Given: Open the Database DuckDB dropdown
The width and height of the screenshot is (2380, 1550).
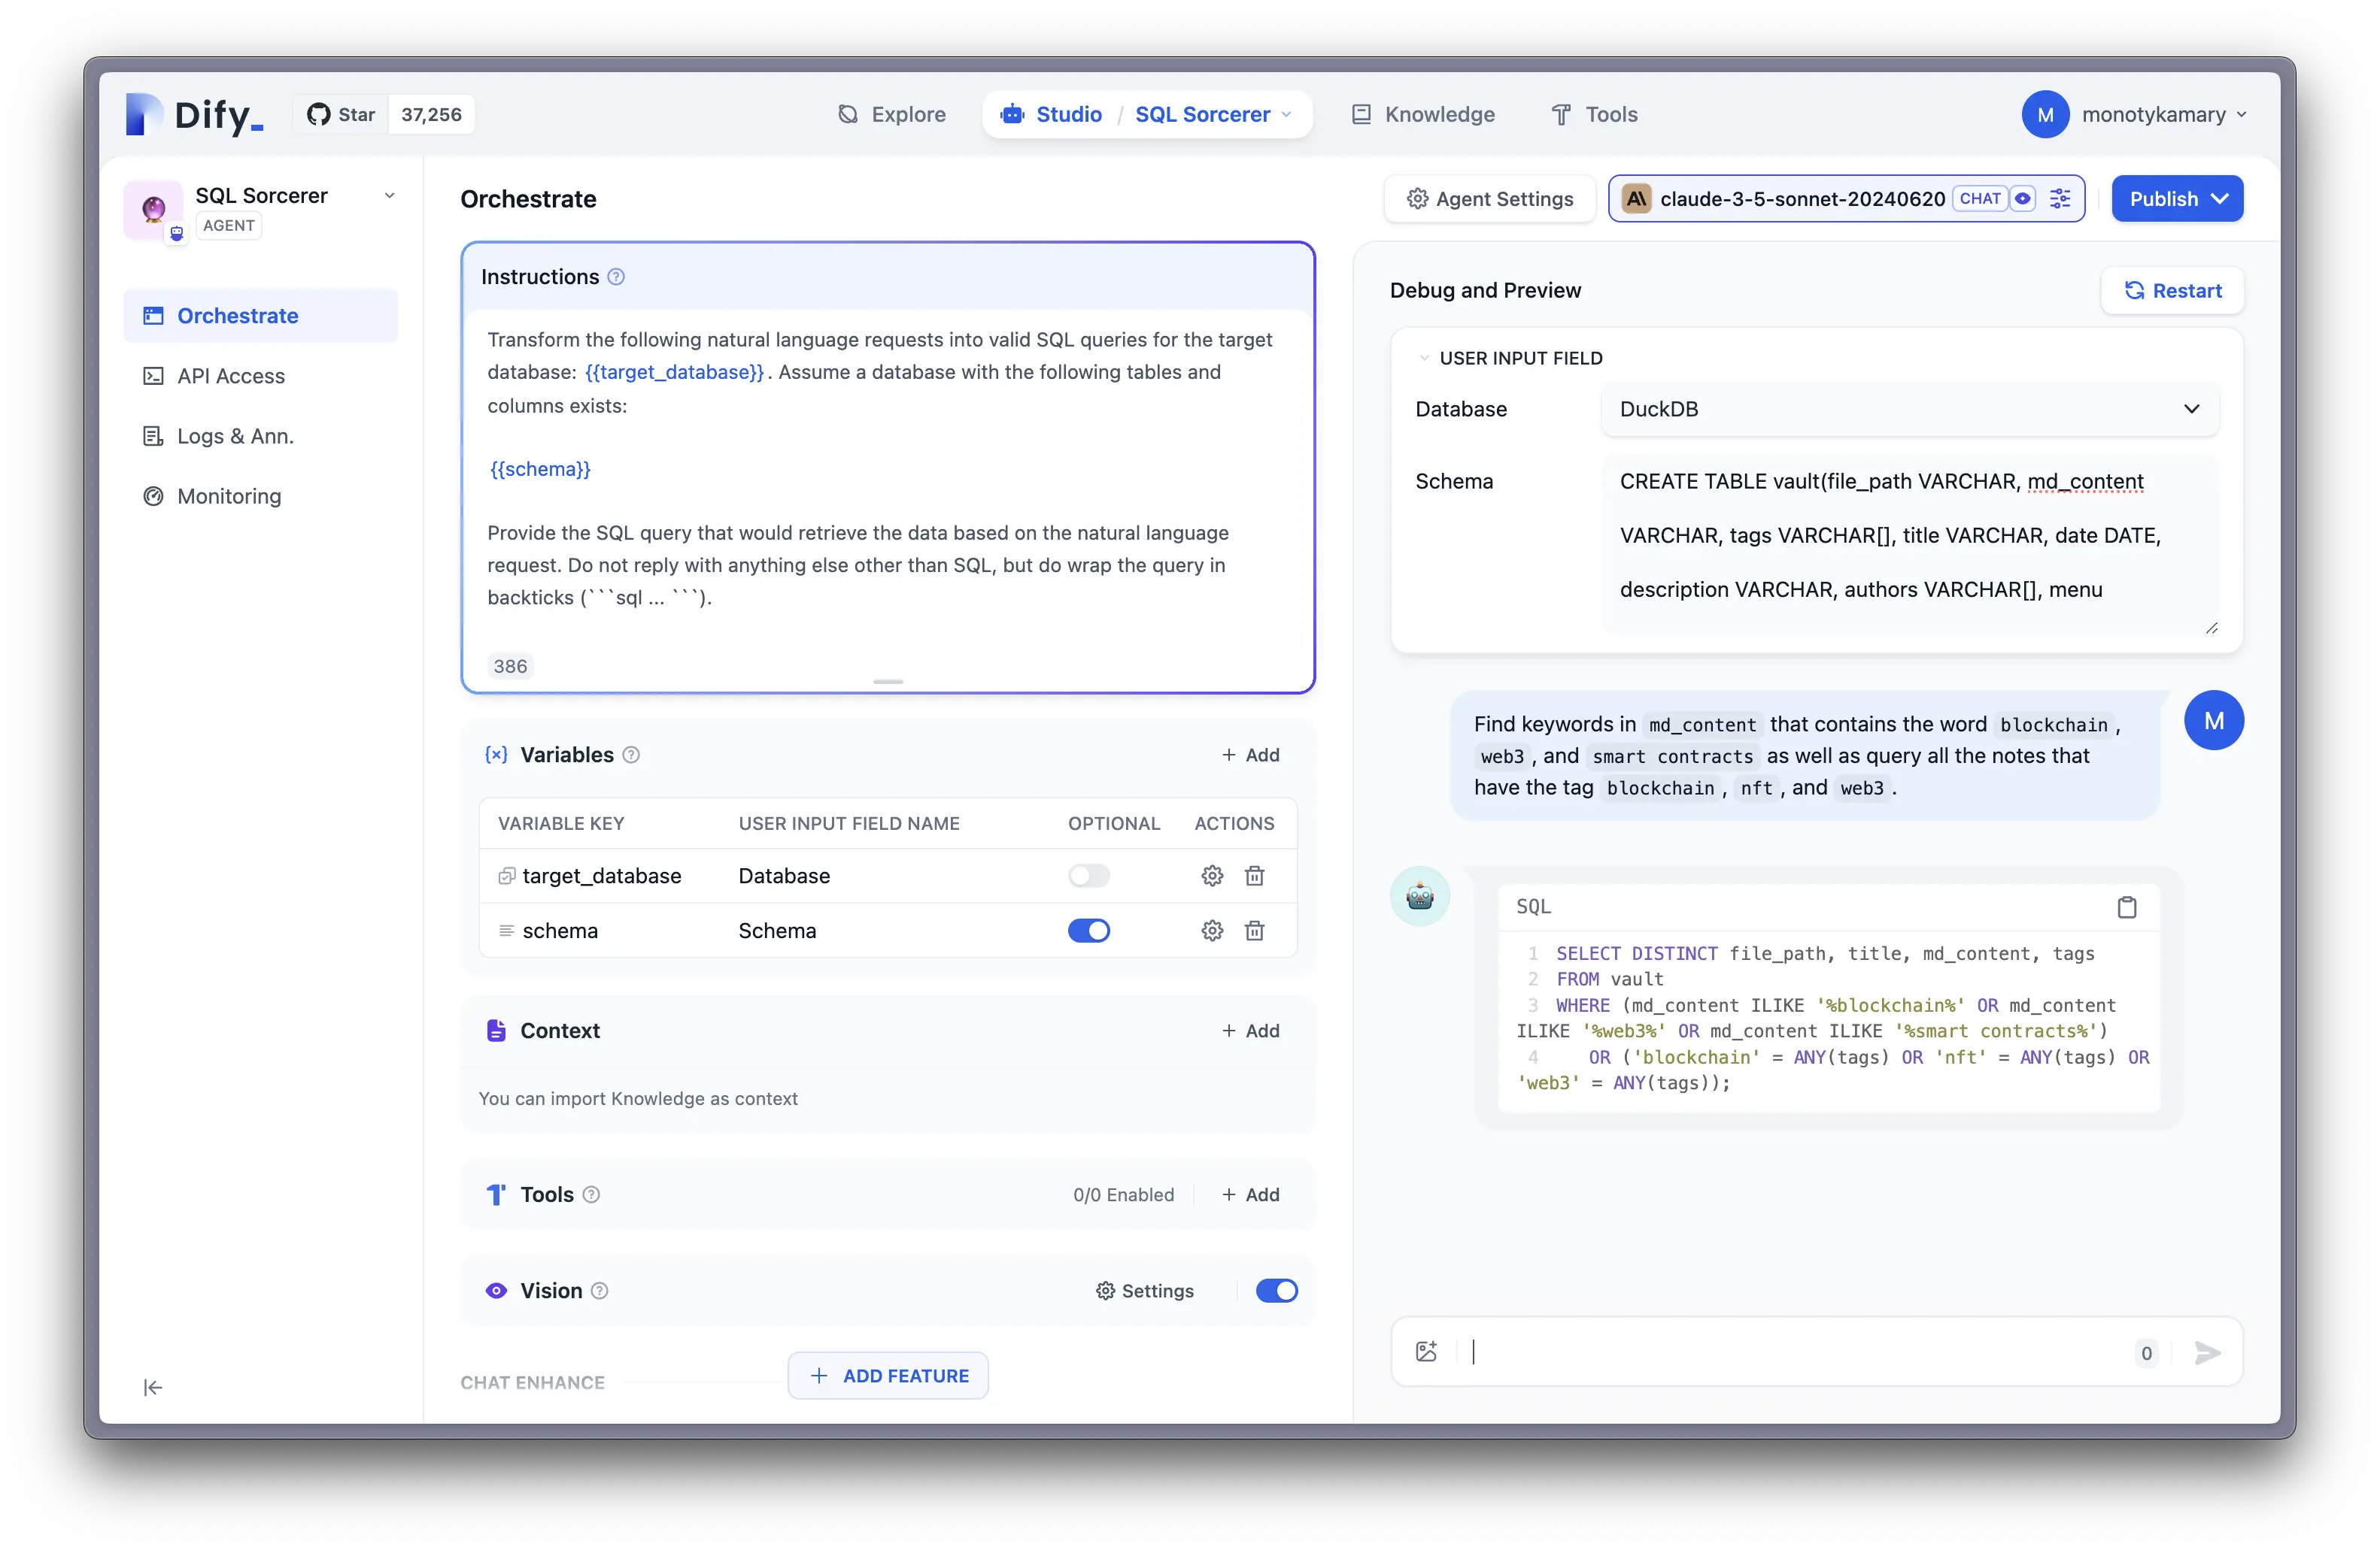Looking at the screenshot, I should (x=1909, y=409).
